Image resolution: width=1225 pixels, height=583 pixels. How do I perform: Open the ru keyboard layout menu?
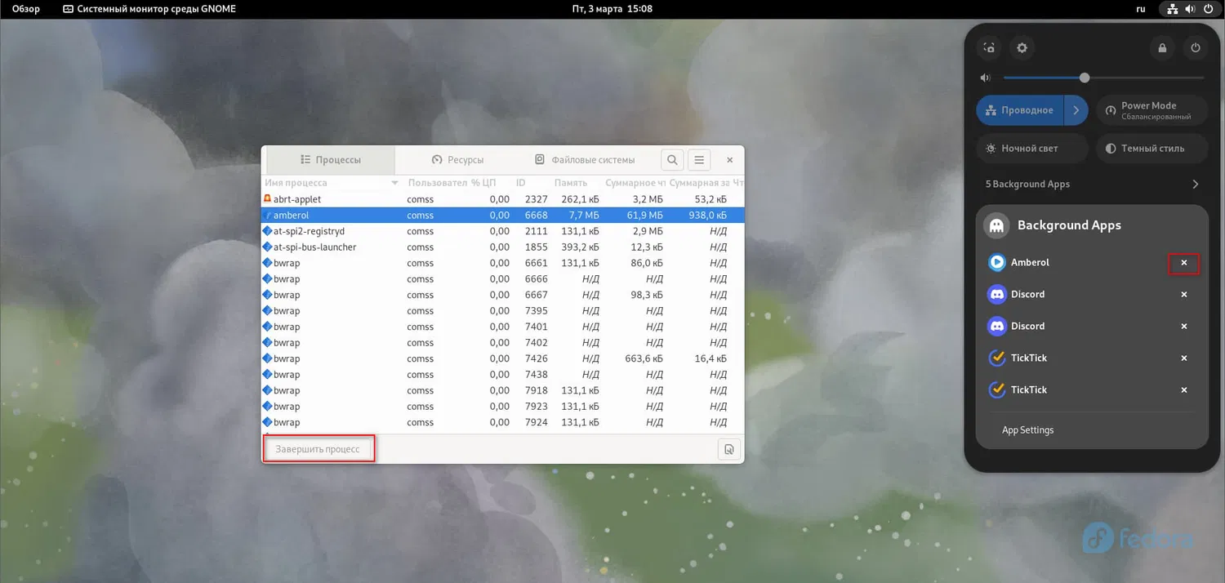1141,9
